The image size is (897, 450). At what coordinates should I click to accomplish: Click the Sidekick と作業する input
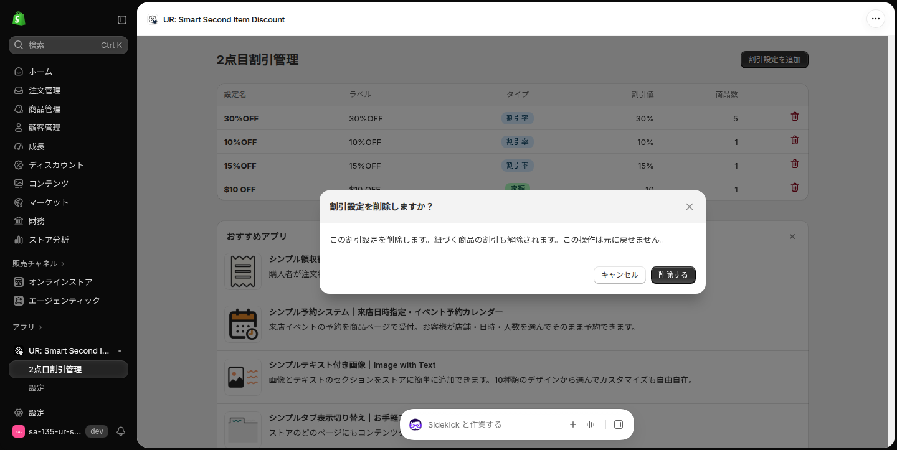(x=492, y=424)
